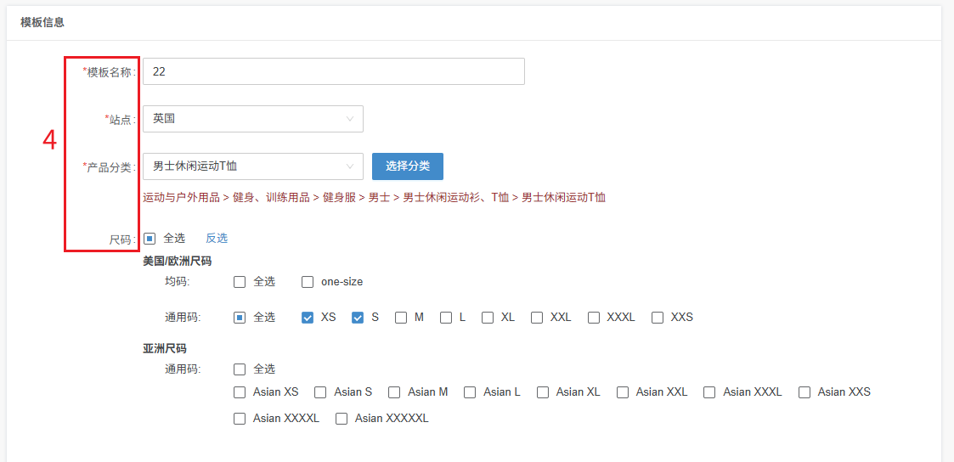Select the Asian XXXXL checkbox
The height and width of the screenshot is (462, 954).
click(x=240, y=419)
